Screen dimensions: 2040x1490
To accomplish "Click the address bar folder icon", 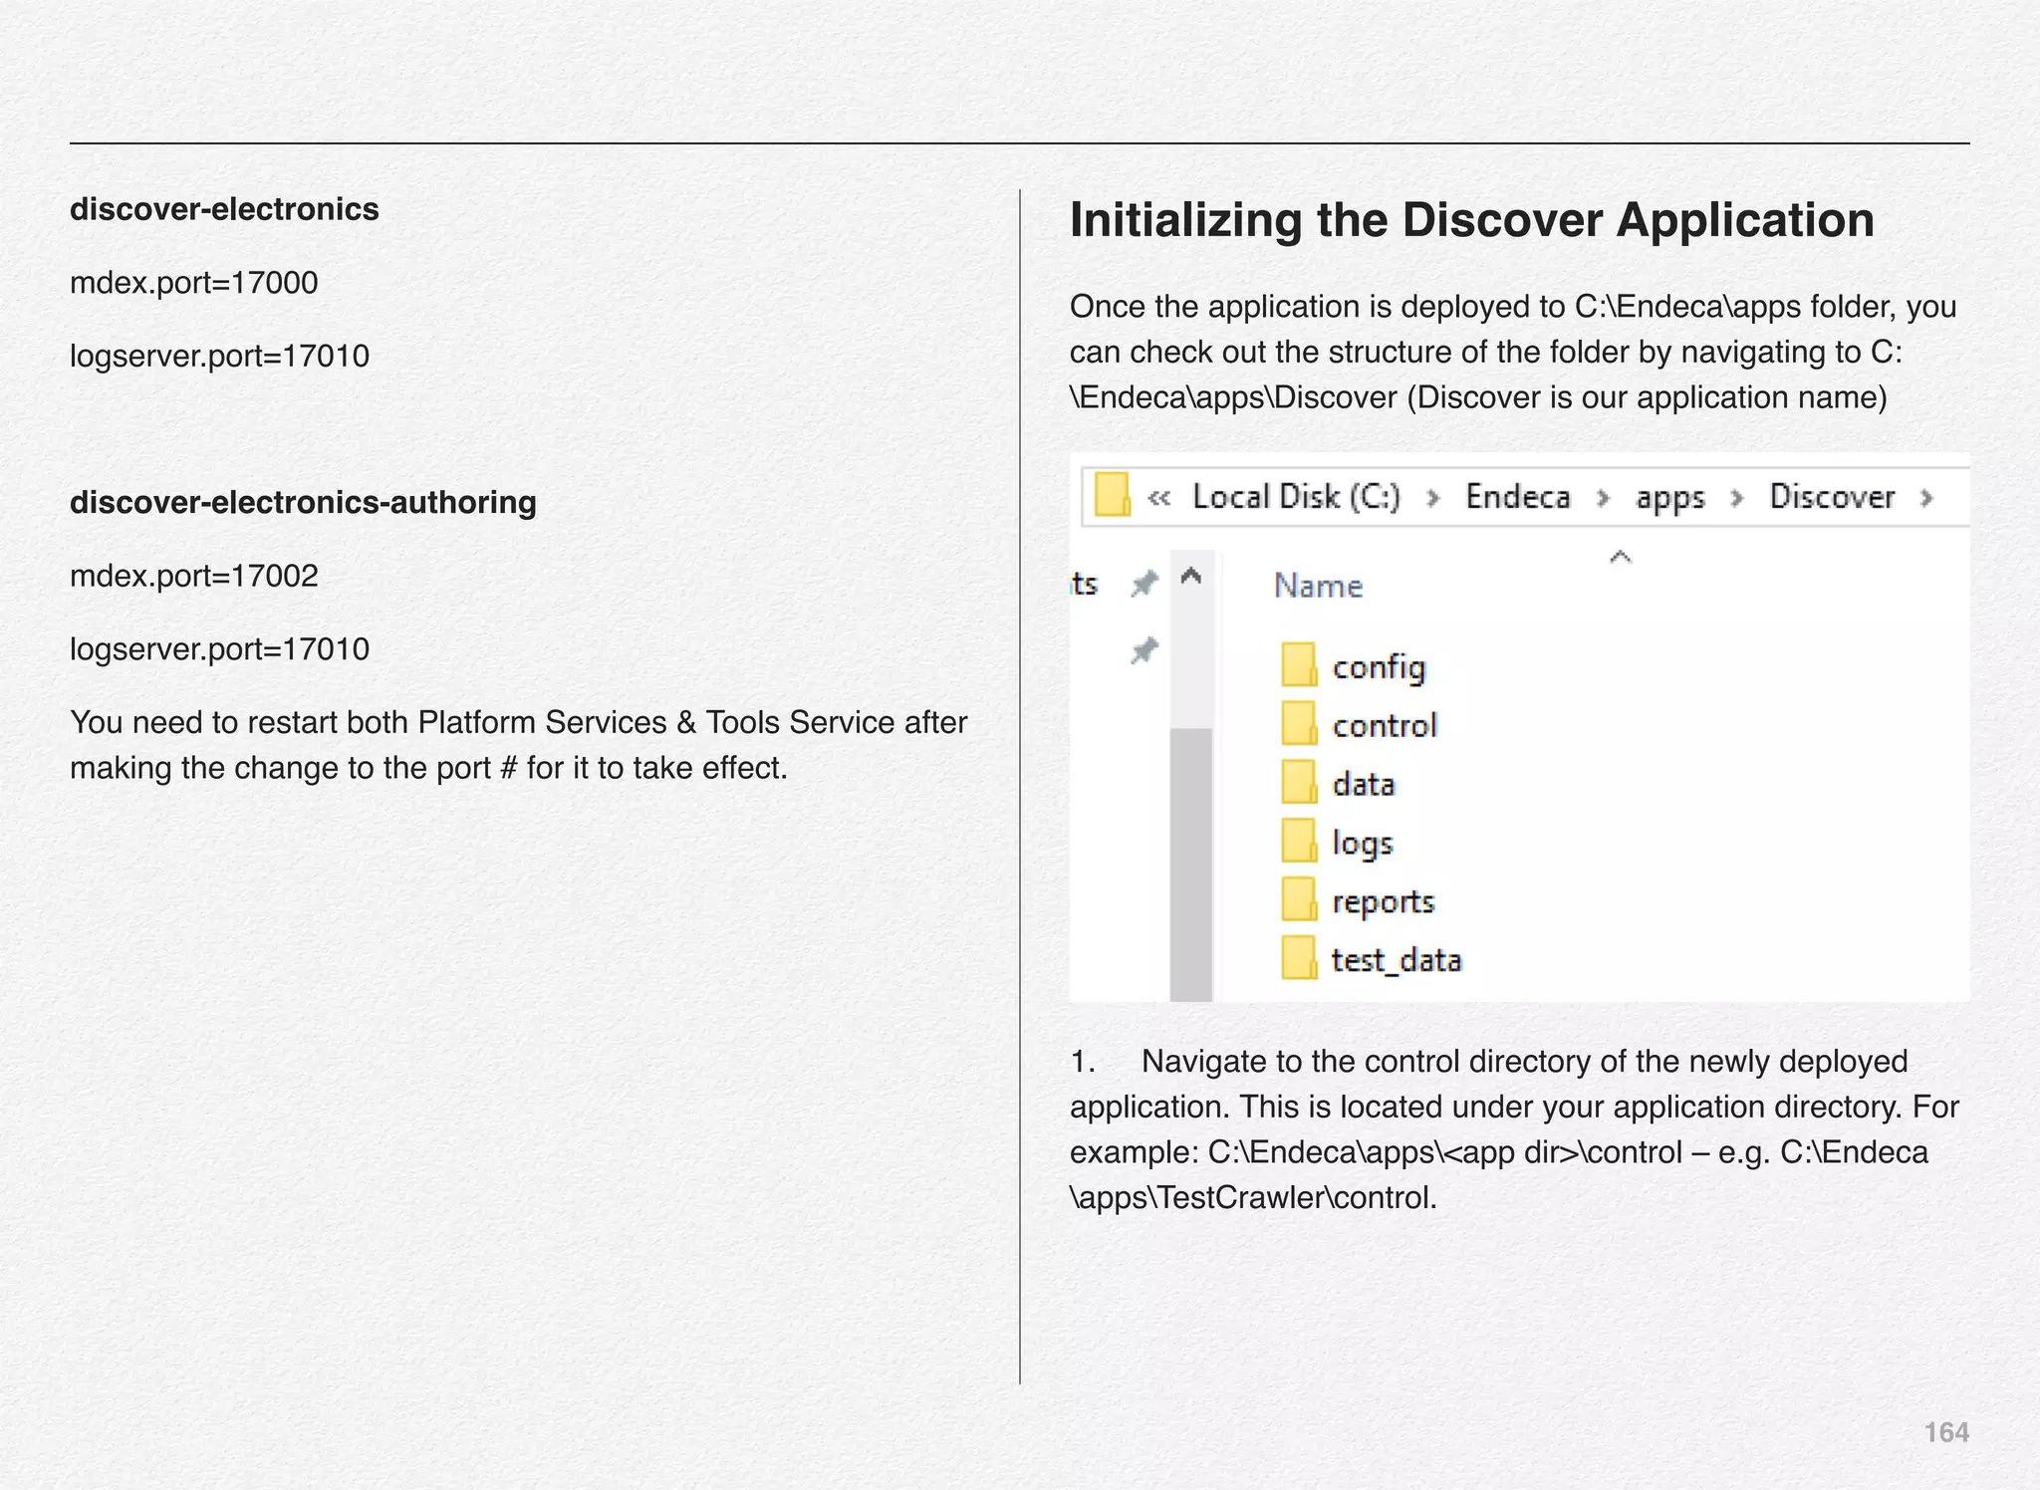I will point(1112,495).
